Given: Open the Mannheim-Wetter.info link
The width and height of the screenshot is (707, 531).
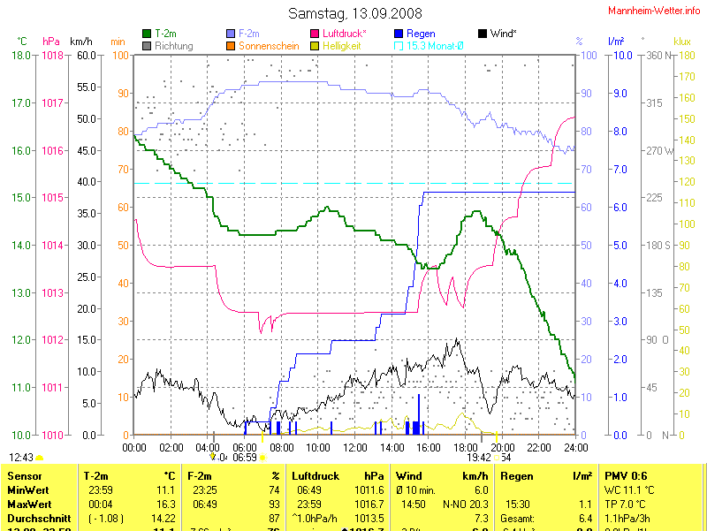Looking at the screenshot, I should coord(654,10).
